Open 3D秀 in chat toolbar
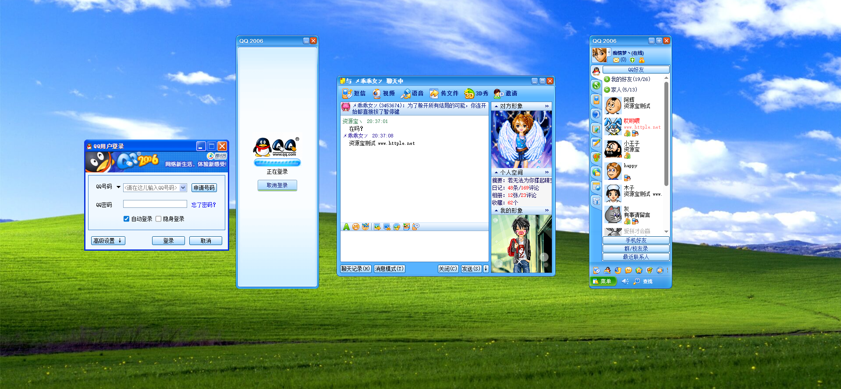This screenshot has width=841, height=389. (476, 93)
